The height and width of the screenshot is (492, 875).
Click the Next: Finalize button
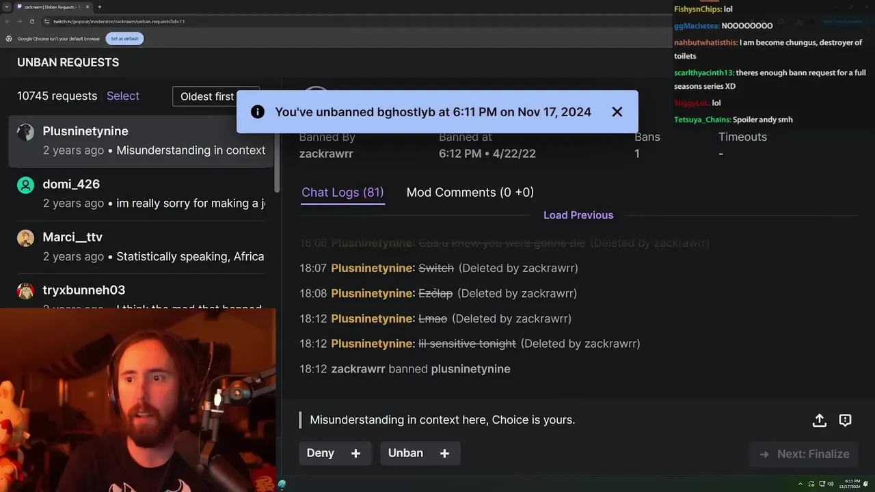point(804,454)
